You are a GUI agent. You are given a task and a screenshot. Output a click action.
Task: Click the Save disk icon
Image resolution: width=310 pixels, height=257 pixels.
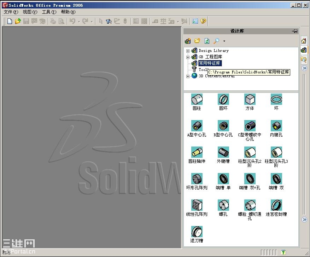pos(26,21)
